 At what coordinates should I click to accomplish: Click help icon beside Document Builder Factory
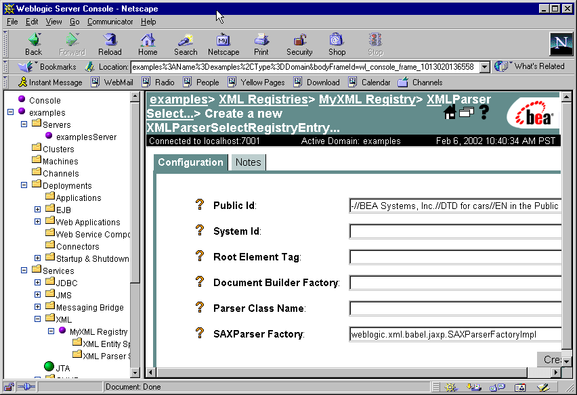coord(200,281)
